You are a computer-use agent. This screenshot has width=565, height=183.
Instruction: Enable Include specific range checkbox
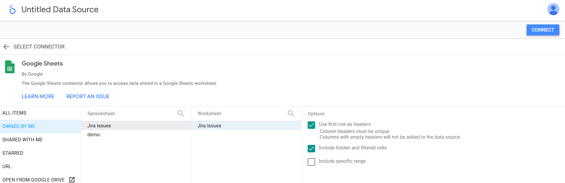pyautogui.click(x=311, y=162)
